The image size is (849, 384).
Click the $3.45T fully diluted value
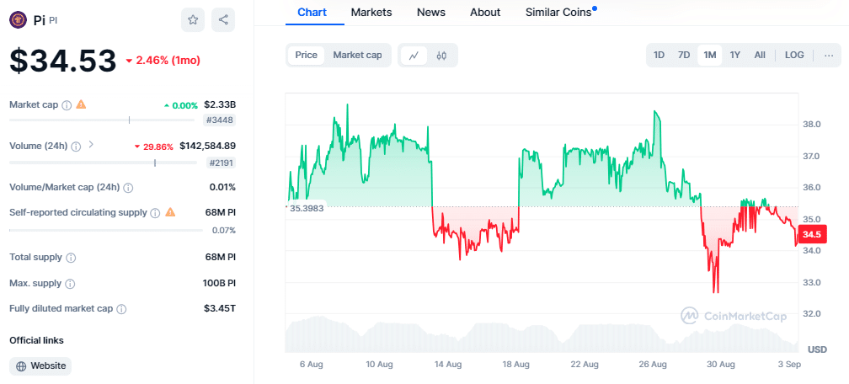(x=220, y=309)
